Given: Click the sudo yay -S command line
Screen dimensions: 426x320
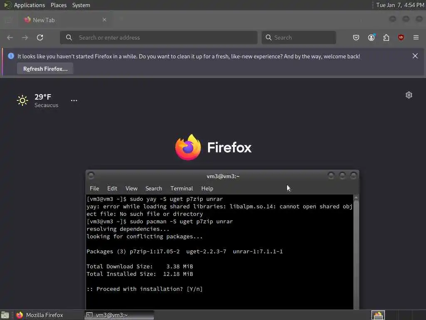Looking at the screenshot, I should pyautogui.click(x=155, y=199).
